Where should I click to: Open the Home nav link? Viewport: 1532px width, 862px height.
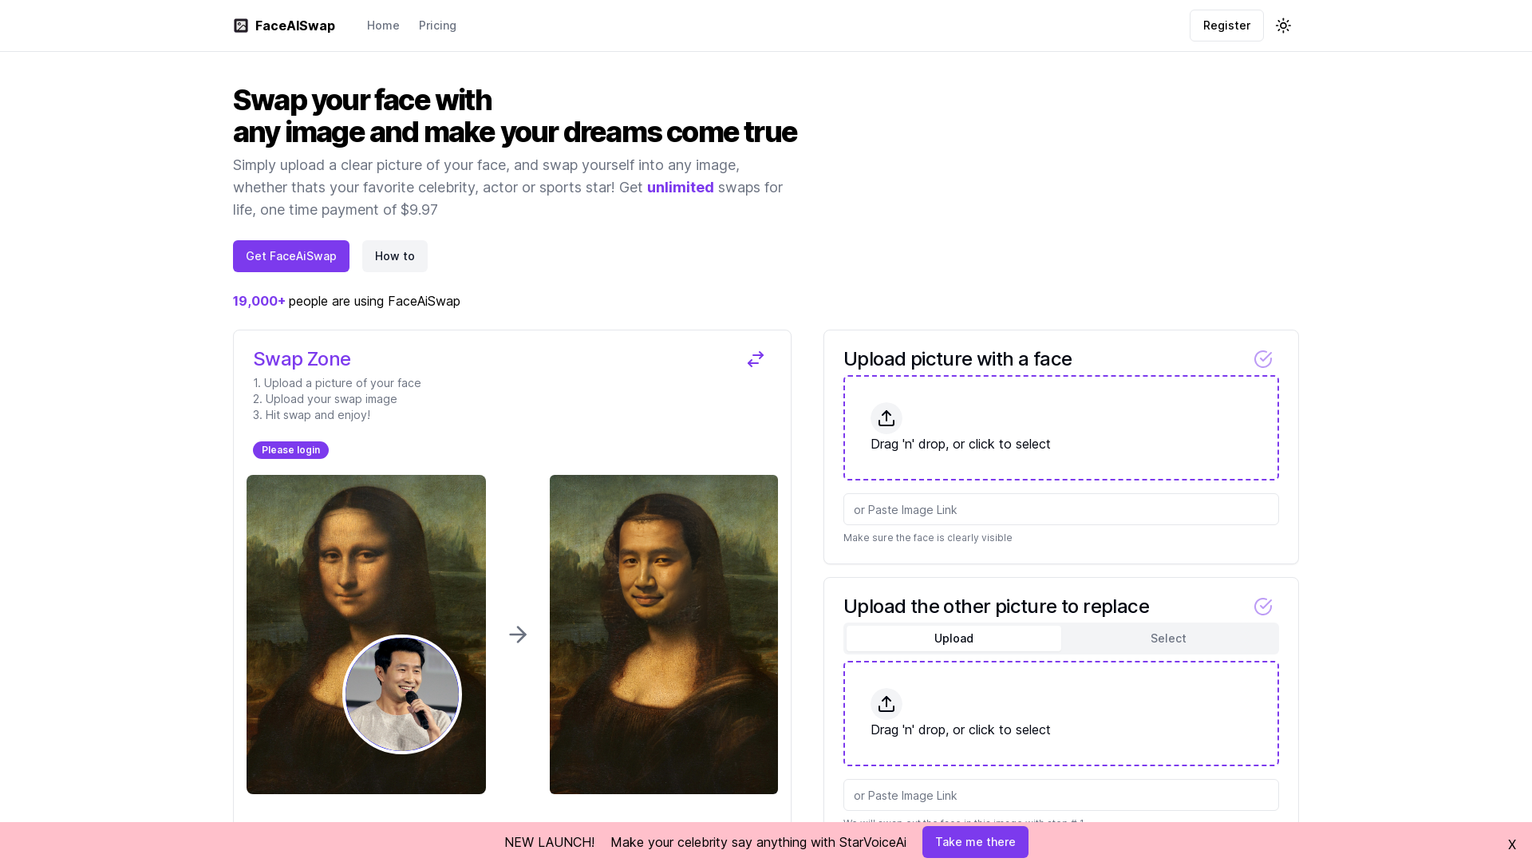[x=383, y=26]
